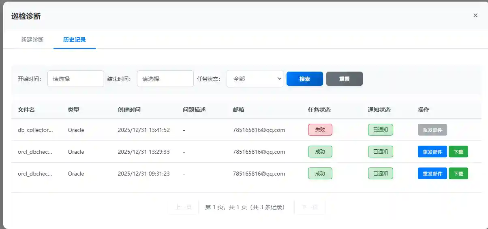
Task: Select orcl_dbchec... file name at 13:29:33
Action: pos(35,152)
